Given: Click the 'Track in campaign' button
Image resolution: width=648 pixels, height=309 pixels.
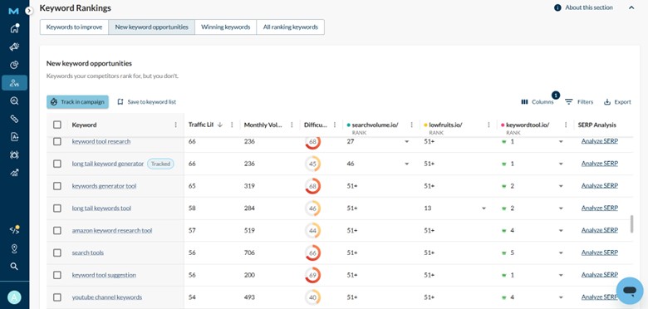Looking at the screenshot, I should (78, 102).
